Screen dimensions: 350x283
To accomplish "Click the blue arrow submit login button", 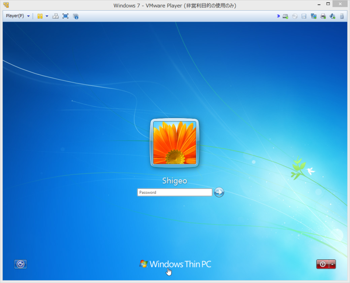I will click(219, 192).
